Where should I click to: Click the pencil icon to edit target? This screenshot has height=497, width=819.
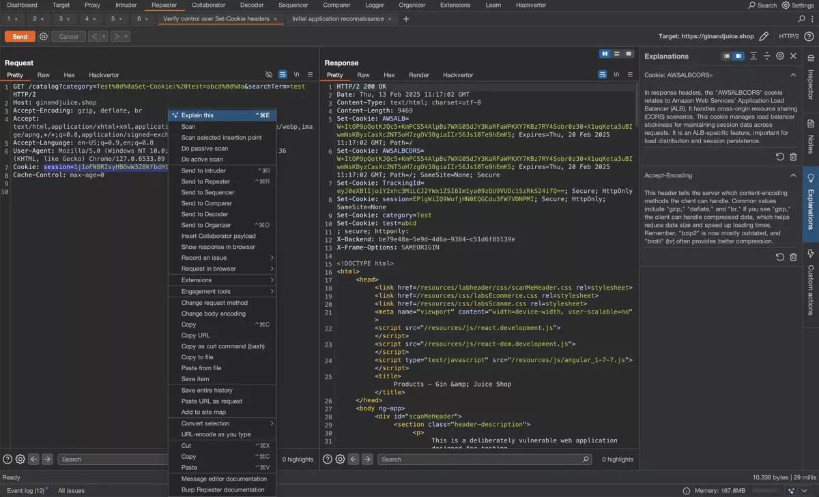coord(764,36)
